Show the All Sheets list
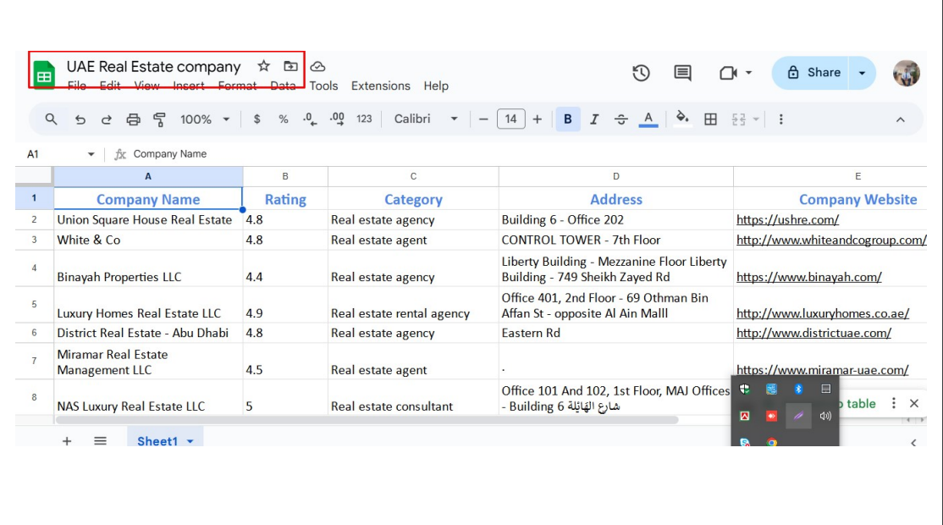The image size is (943, 525). (101, 441)
